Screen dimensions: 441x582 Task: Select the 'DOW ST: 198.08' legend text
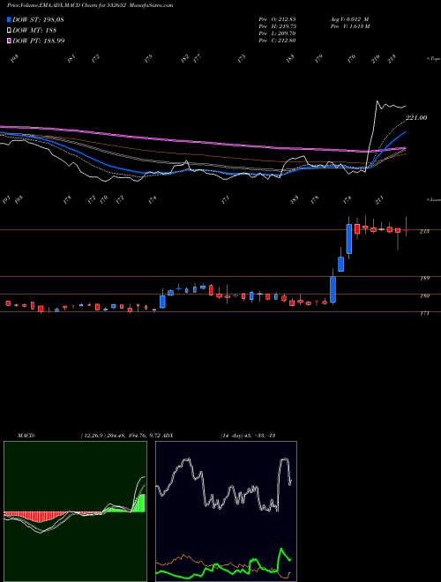(x=38, y=19)
